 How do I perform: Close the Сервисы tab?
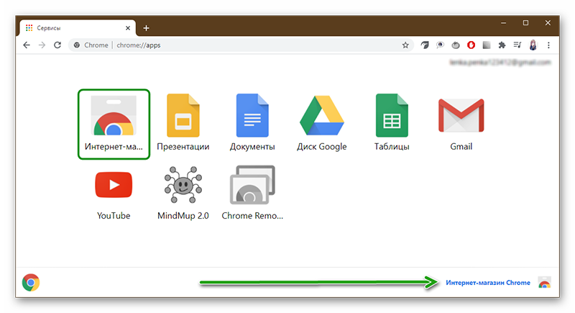[128, 28]
